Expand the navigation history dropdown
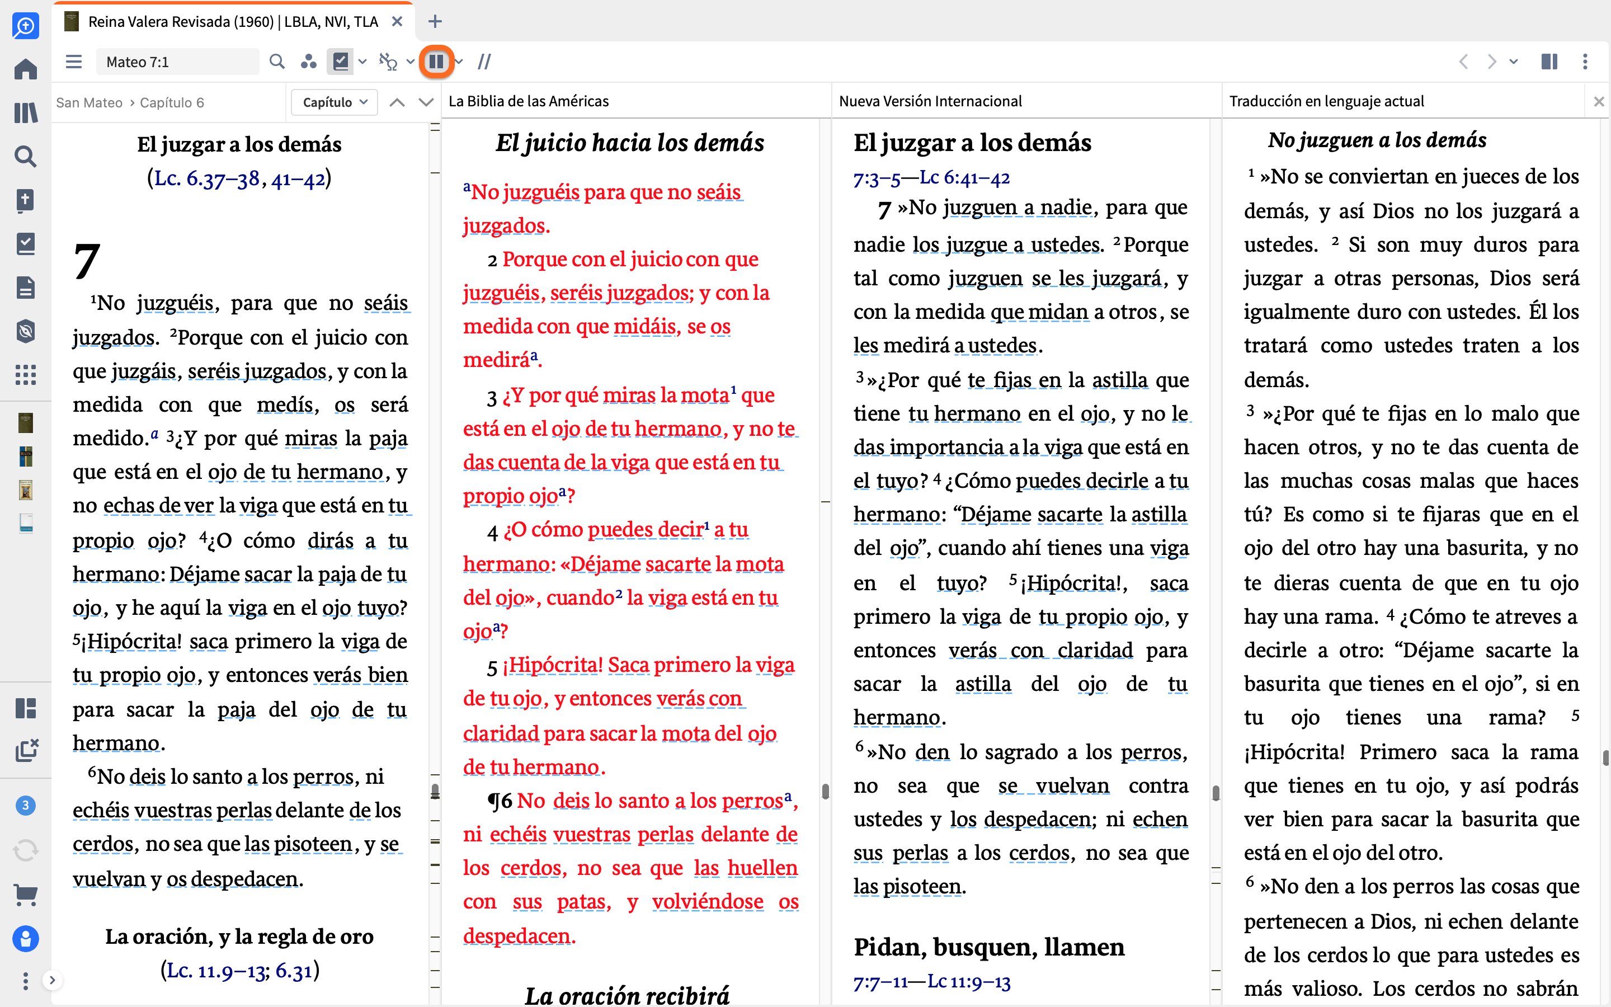Image resolution: width=1611 pixels, height=1007 pixels. [1513, 62]
